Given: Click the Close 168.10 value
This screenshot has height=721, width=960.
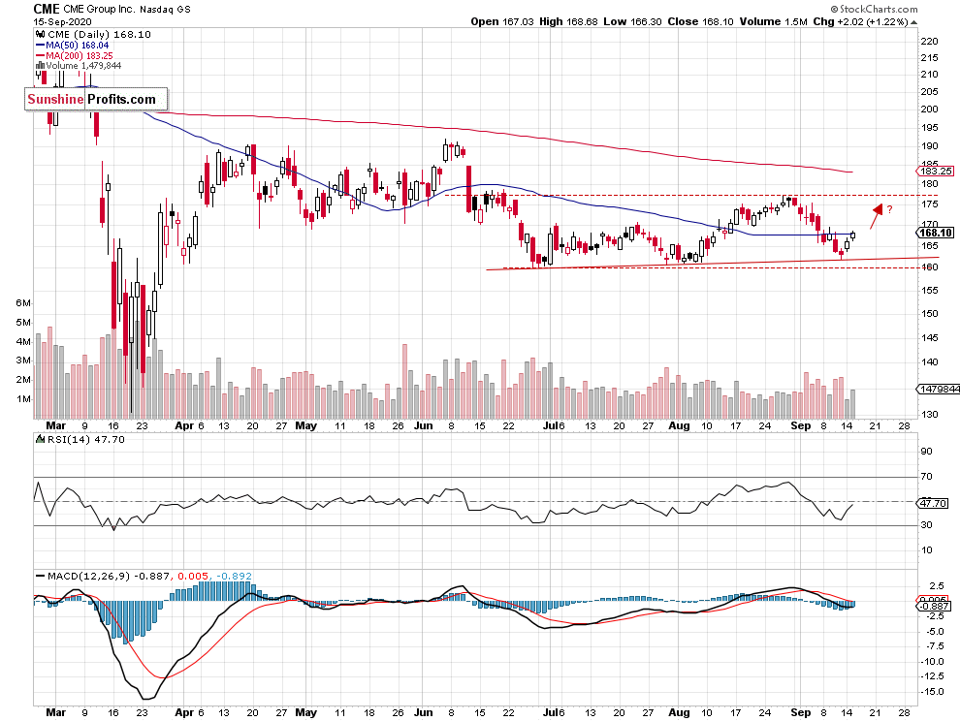Looking at the screenshot, I should [x=700, y=21].
